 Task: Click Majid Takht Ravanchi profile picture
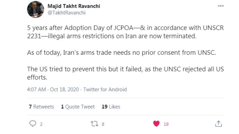pyautogui.click(x=35, y=10)
